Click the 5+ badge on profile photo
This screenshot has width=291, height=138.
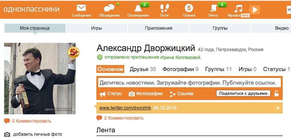[73, 53]
